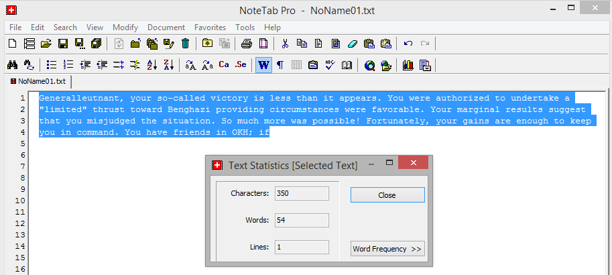
Task: Search the web with the globe magnifier icon
Action: (369, 65)
